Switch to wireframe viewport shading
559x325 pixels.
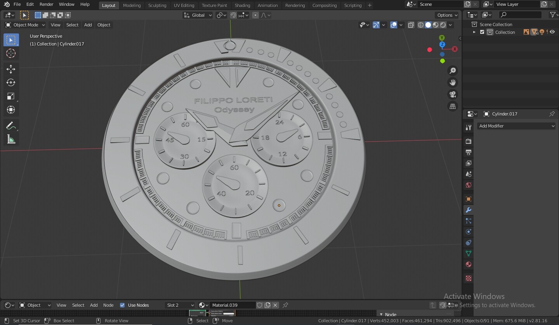[421, 25]
